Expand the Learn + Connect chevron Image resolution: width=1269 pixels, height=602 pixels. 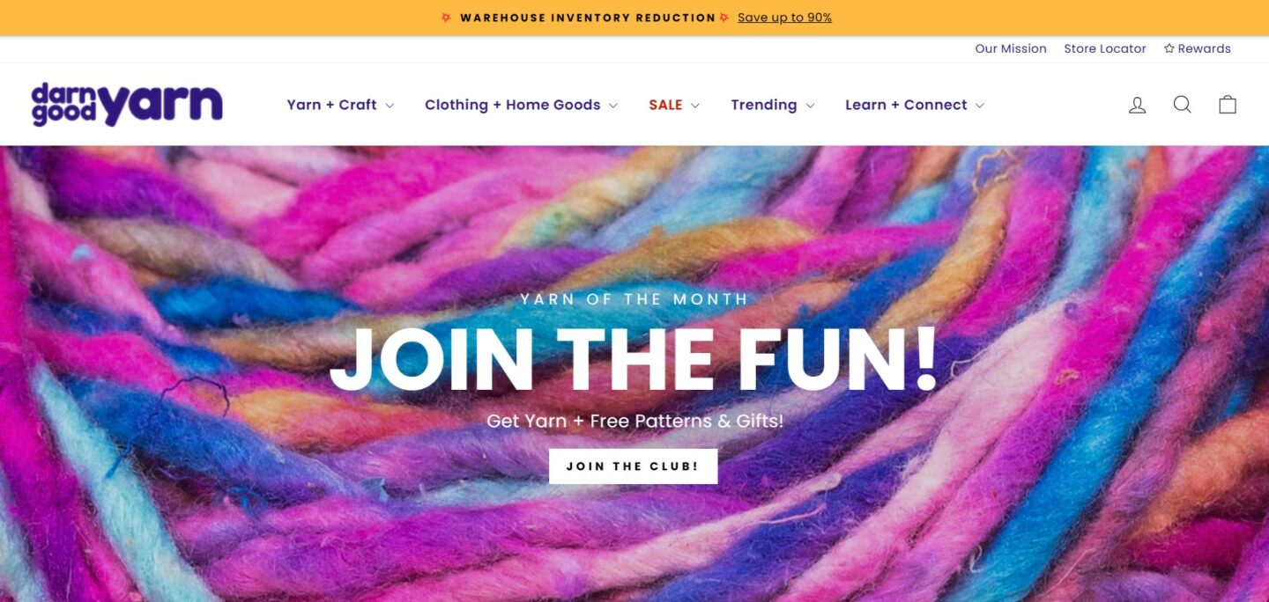click(x=980, y=106)
